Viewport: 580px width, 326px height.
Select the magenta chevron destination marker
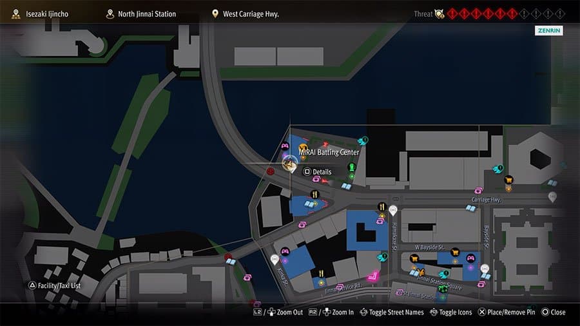(x=373, y=276)
